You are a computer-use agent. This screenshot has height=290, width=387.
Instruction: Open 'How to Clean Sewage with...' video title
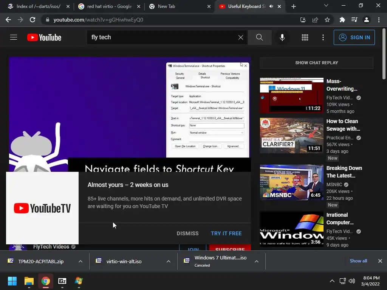pos(343,125)
